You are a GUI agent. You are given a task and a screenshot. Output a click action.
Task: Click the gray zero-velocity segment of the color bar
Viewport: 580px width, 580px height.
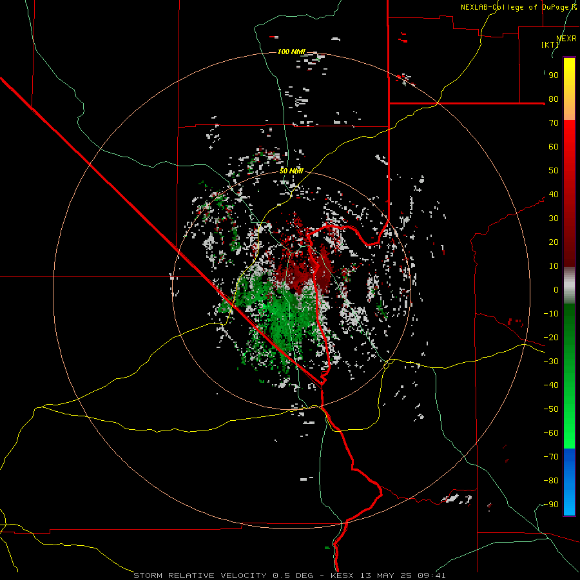tap(569, 285)
